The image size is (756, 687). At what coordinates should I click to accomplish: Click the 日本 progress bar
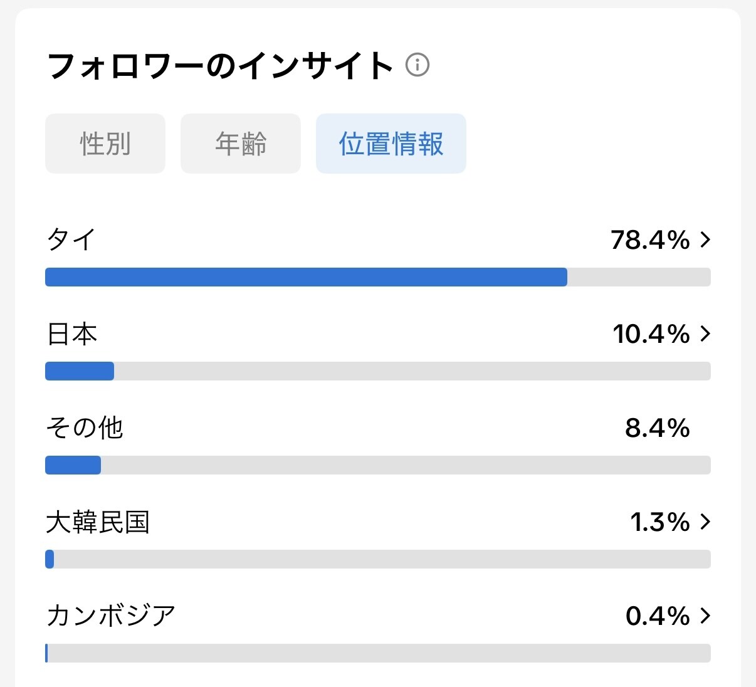click(x=378, y=371)
